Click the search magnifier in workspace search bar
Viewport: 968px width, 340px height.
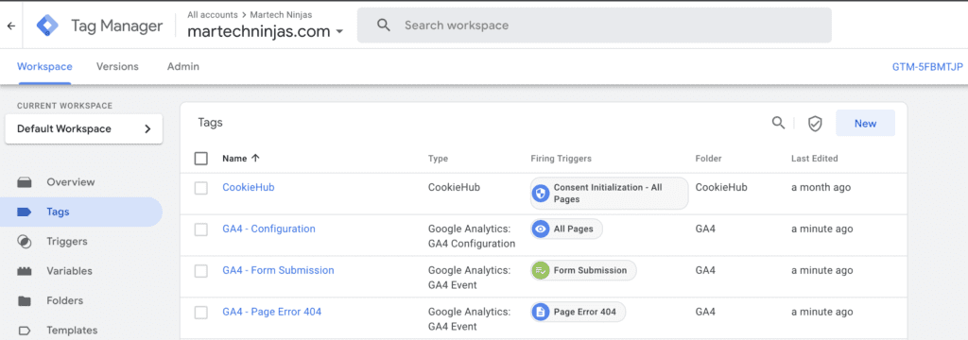(x=384, y=25)
